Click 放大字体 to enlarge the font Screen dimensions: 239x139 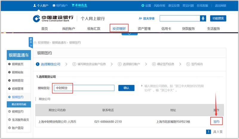click(x=147, y=19)
